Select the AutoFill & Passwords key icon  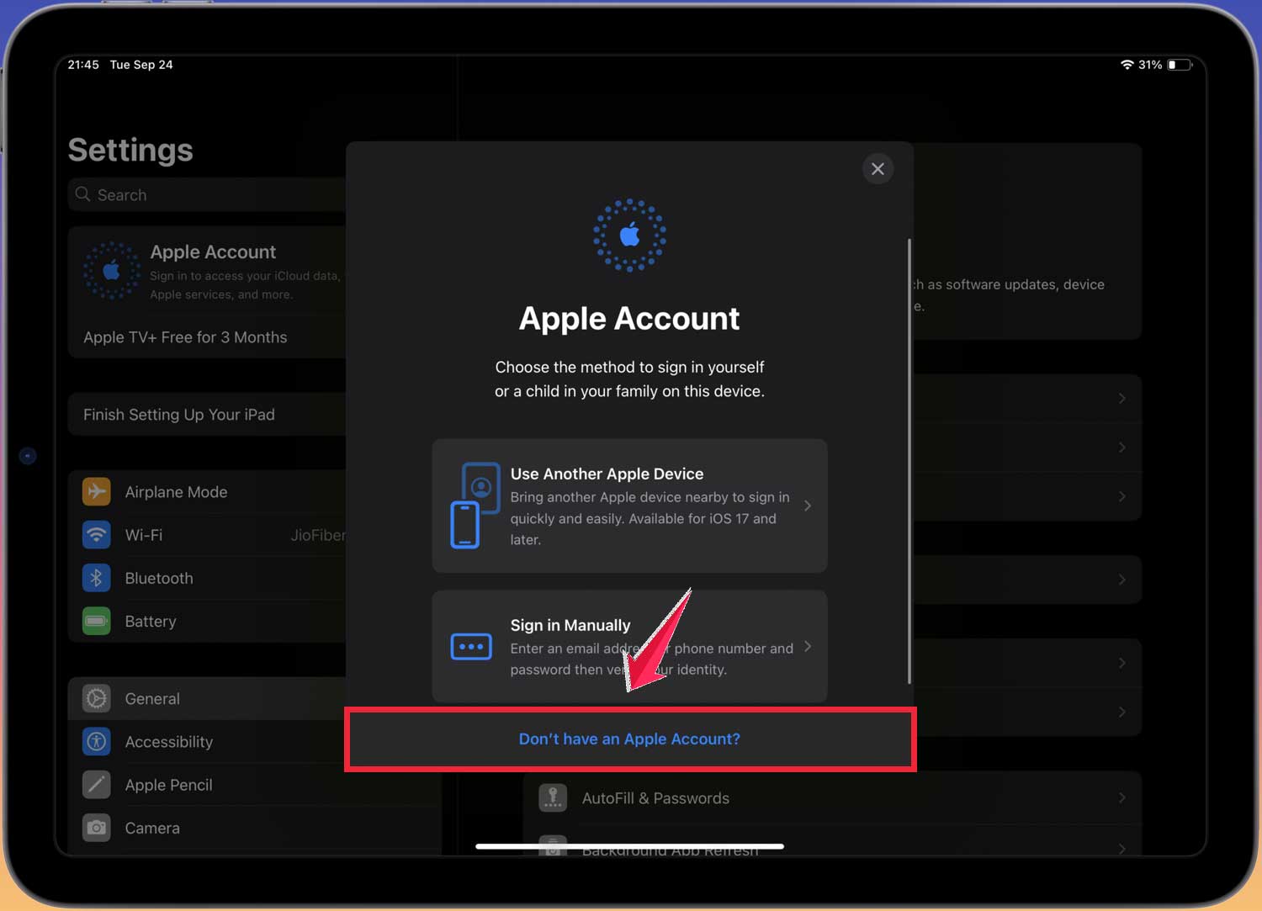[x=553, y=797]
